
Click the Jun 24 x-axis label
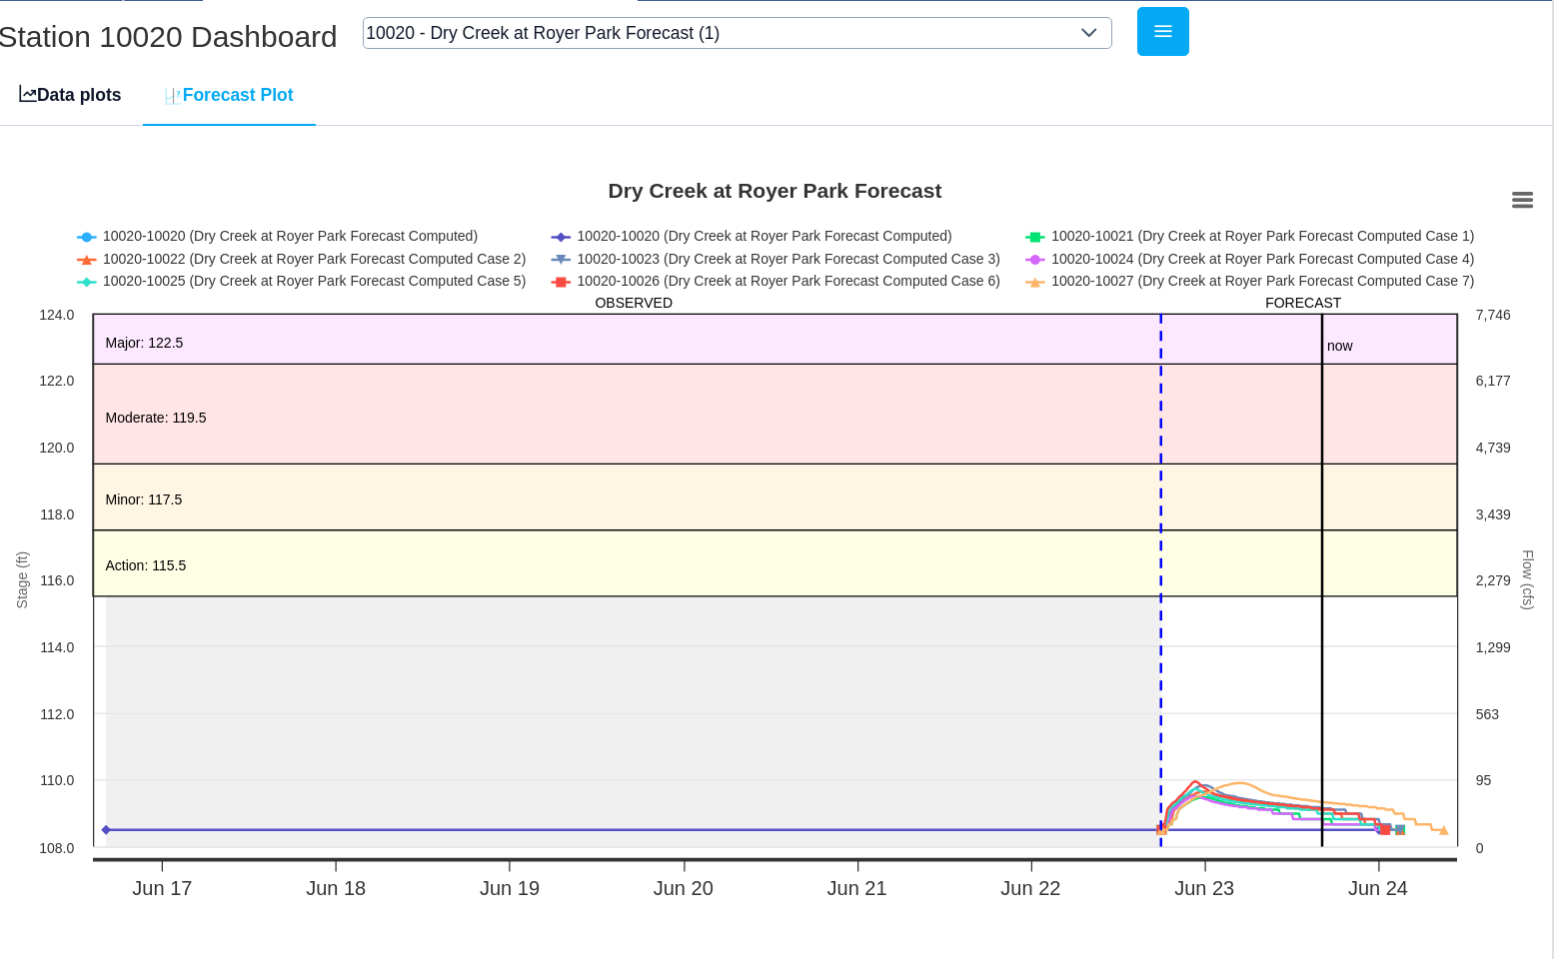tap(1378, 888)
